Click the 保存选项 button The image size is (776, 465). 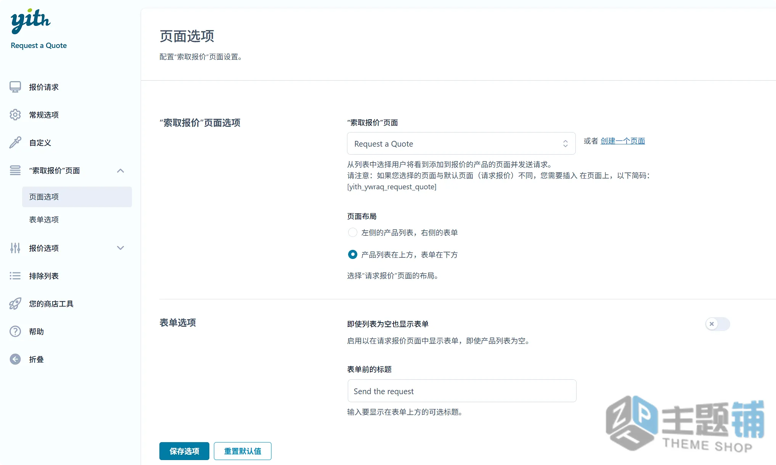(184, 451)
